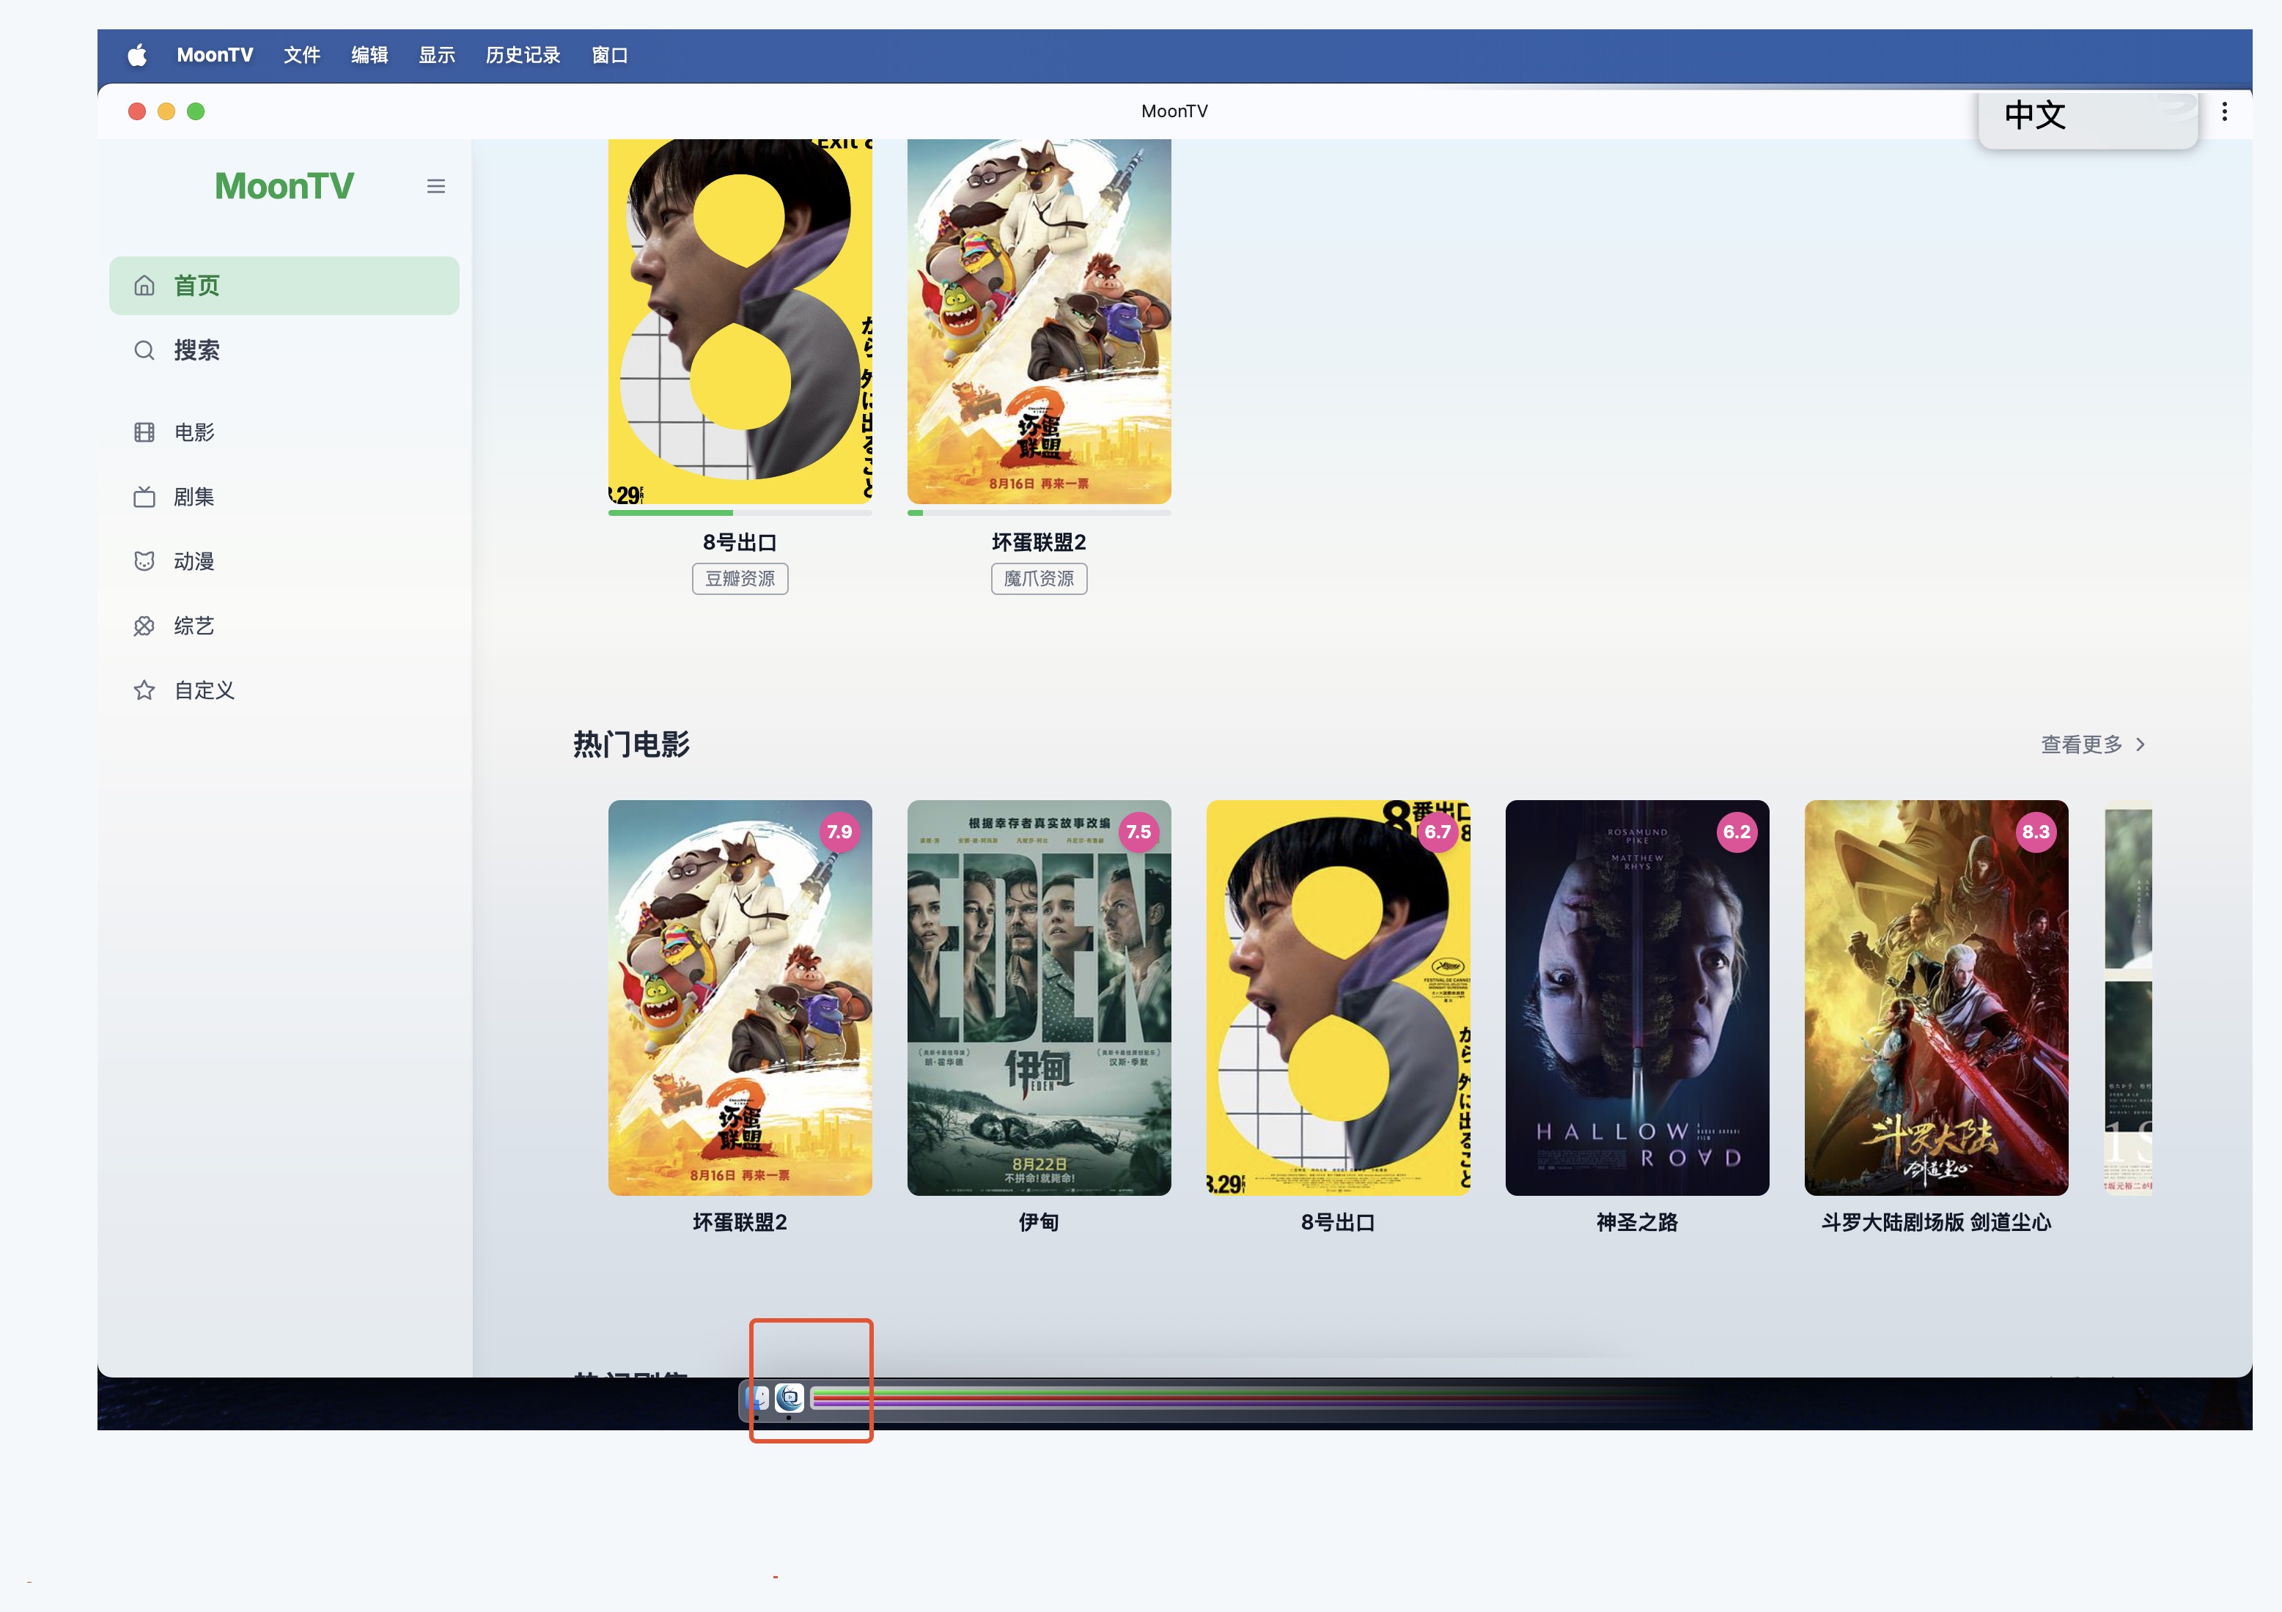Click the 8号出口 title above 豆瓣资源
The height and width of the screenshot is (1612, 2282).
740,542
